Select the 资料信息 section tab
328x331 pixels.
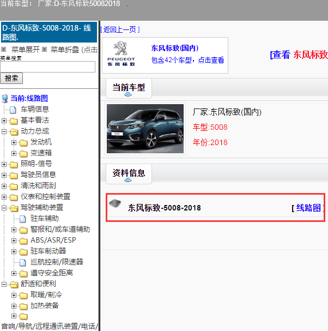129,174
